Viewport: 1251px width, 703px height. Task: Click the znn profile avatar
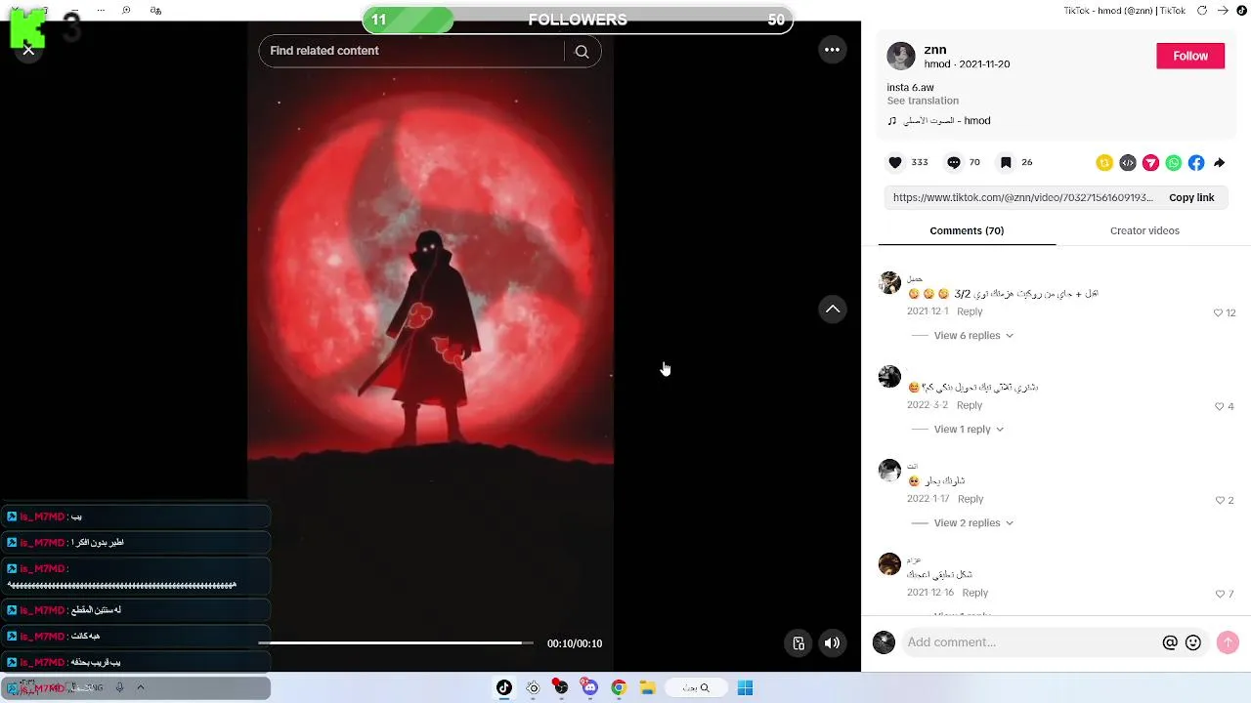click(x=901, y=56)
